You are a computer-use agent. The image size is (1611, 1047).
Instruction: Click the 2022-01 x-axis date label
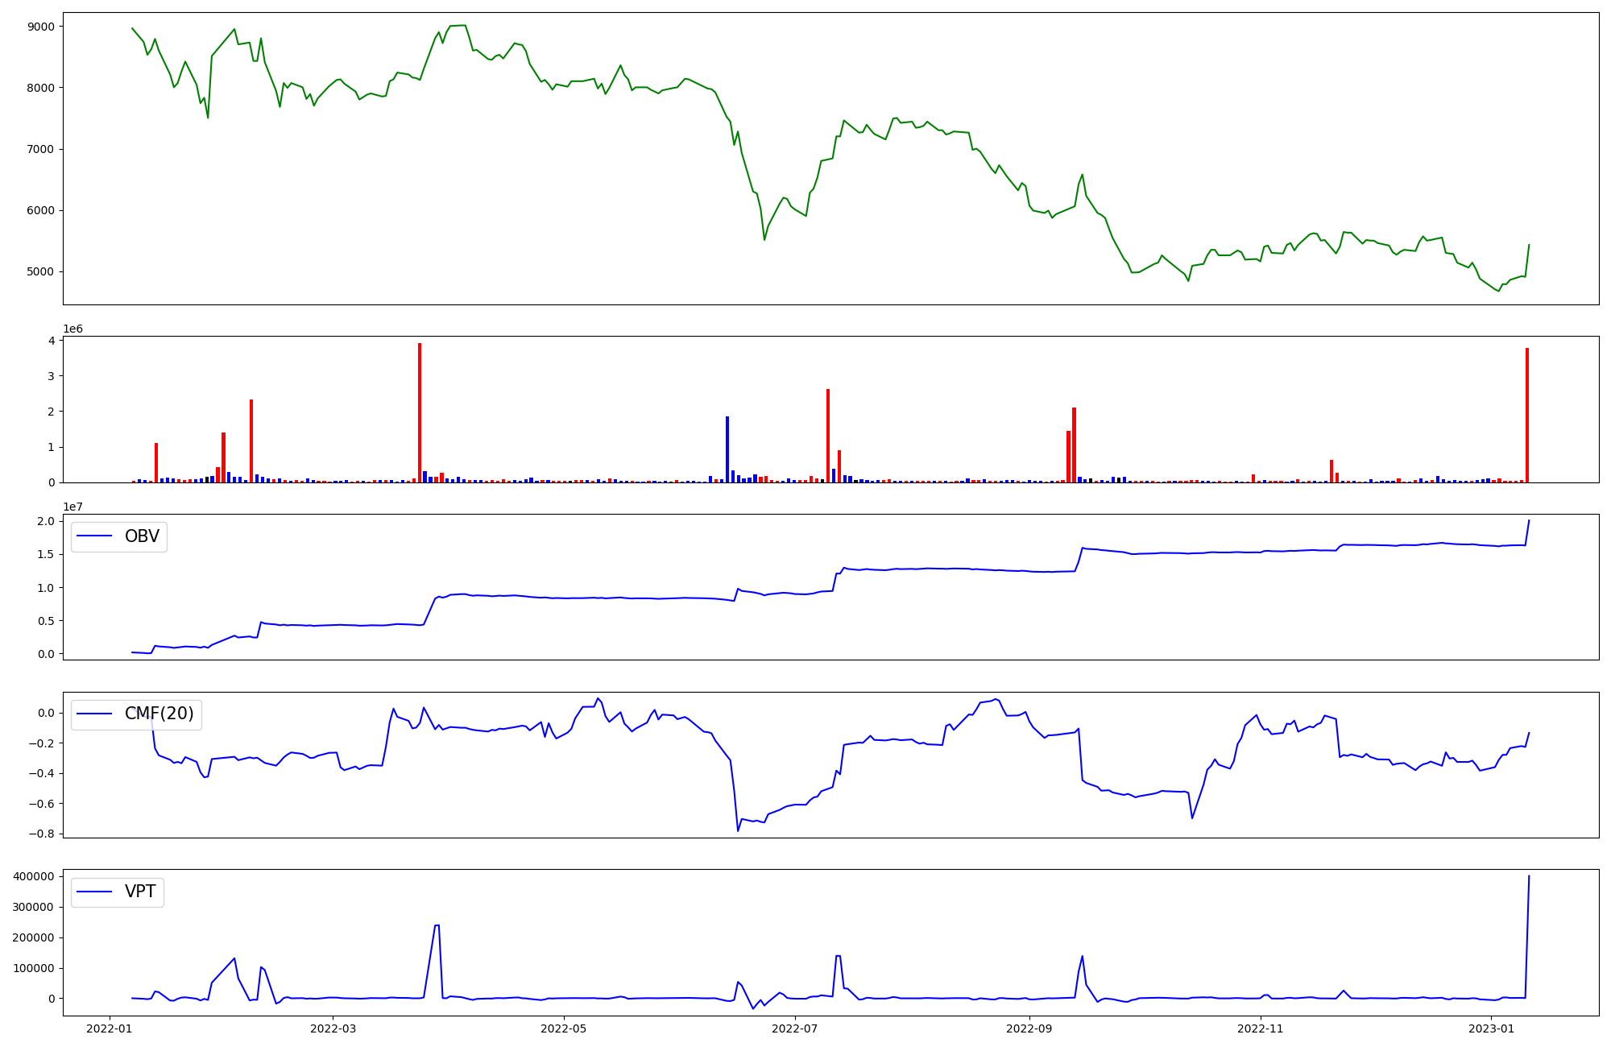[x=109, y=1028]
